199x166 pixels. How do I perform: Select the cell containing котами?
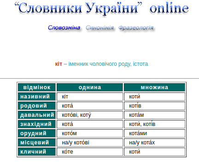coord(154,133)
